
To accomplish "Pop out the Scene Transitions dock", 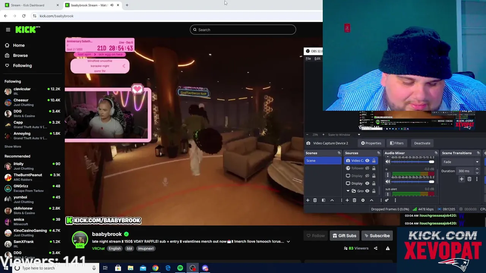I will (x=478, y=153).
